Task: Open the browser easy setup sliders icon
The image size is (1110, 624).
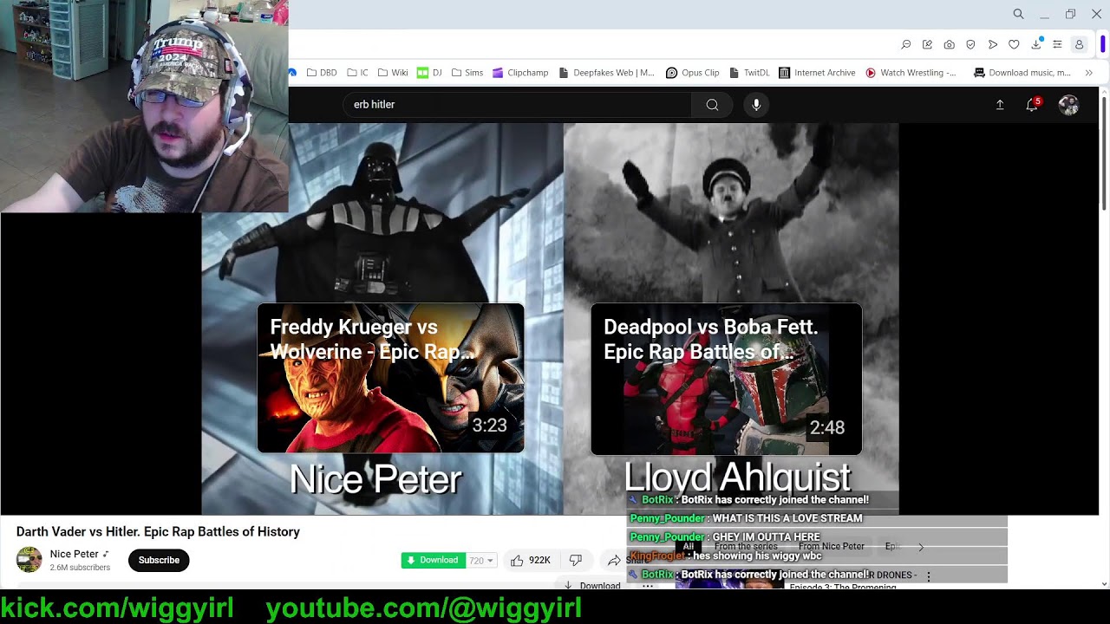Action: (1057, 44)
